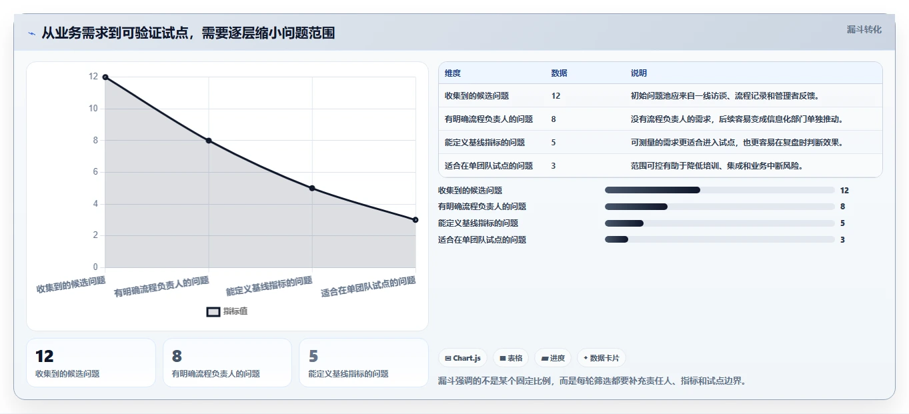Click the note starting 没有流程负责人的需求

(737, 119)
